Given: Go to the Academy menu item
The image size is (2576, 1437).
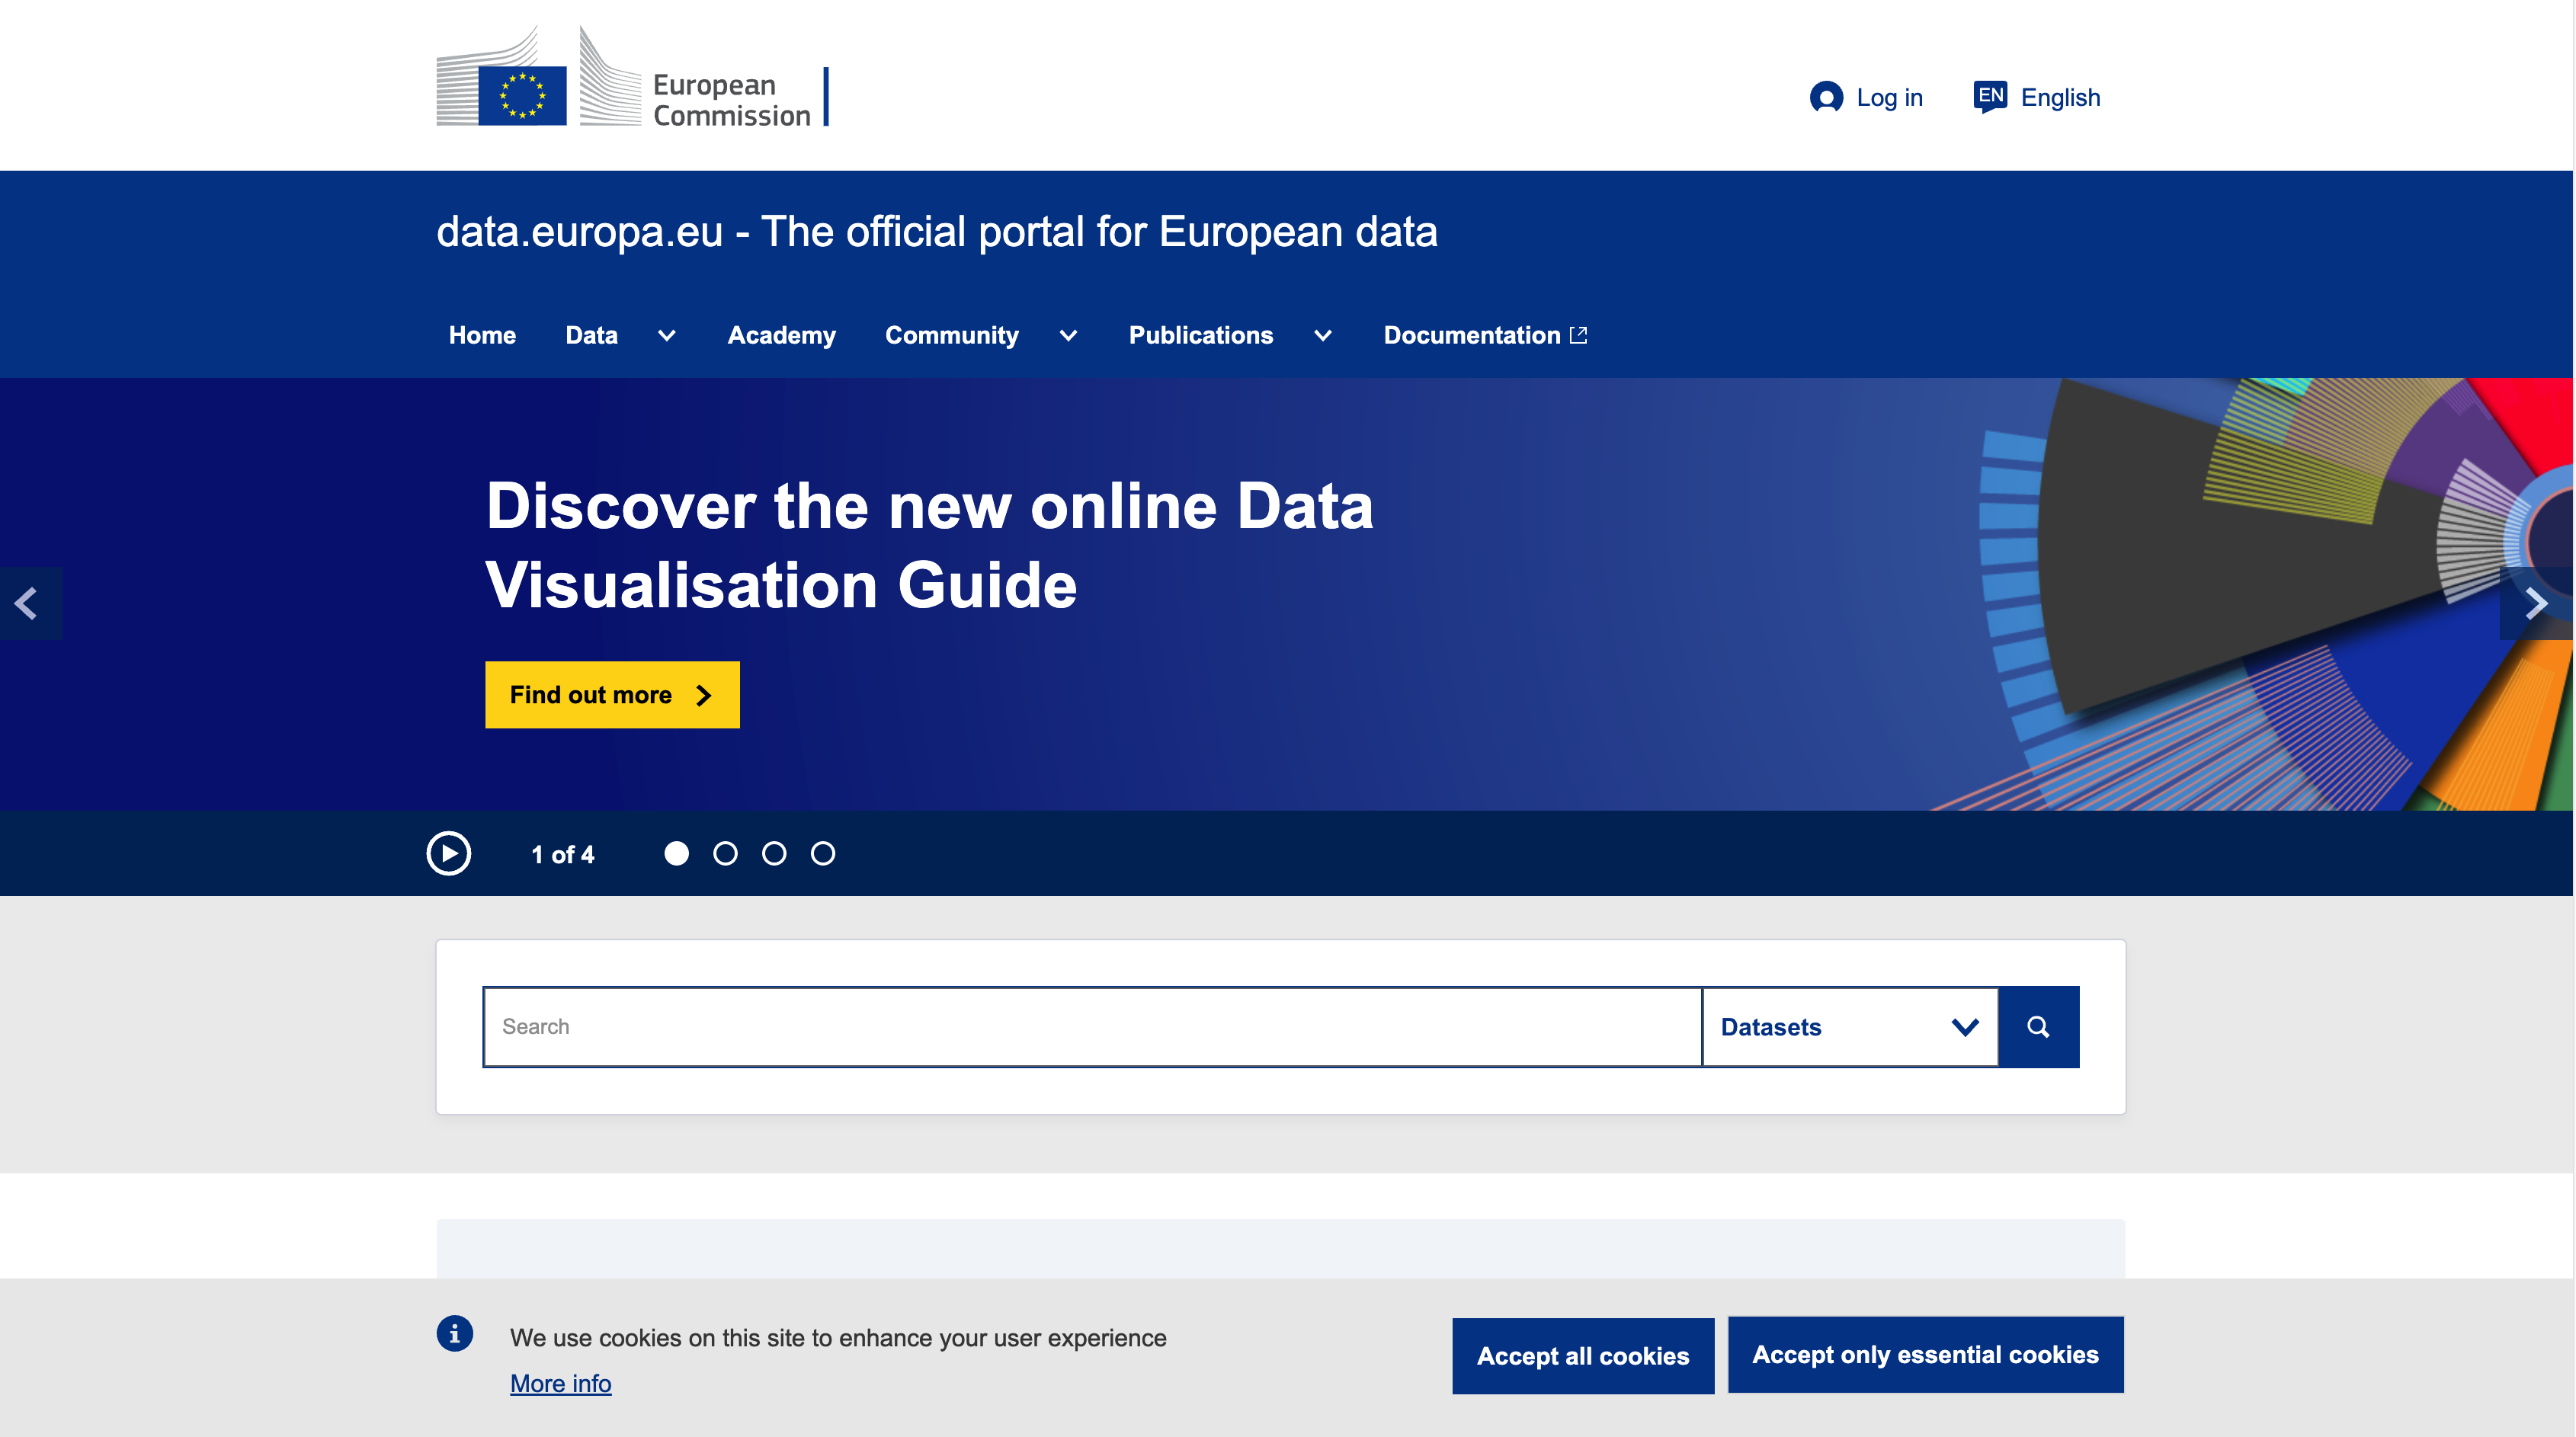Looking at the screenshot, I should pyautogui.click(x=782, y=335).
